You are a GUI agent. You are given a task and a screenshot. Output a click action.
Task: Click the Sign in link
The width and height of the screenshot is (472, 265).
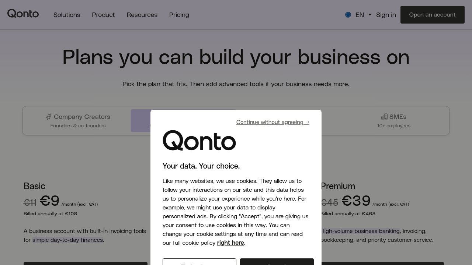tap(386, 15)
